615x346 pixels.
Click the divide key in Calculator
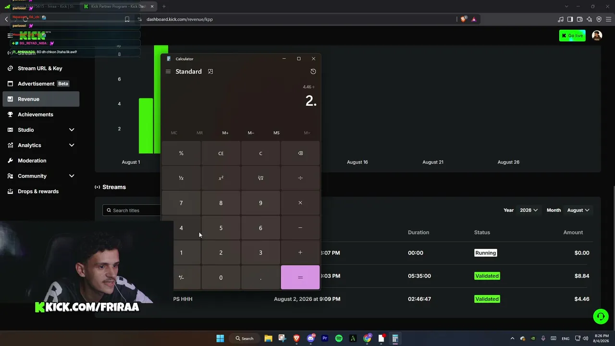pyautogui.click(x=300, y=178)
